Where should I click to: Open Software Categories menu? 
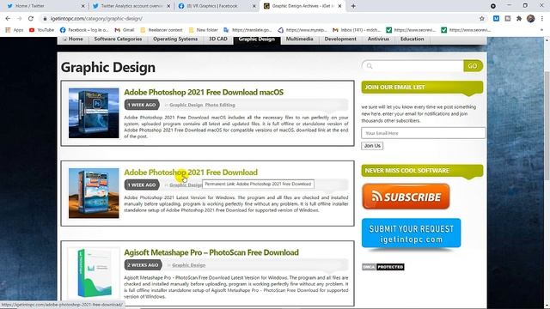click(x=118, y=39)
